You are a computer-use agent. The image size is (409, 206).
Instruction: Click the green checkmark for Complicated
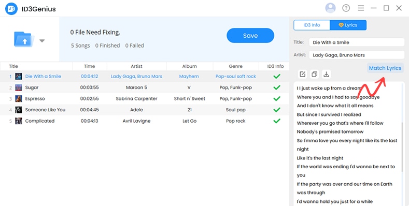(277, 121)
